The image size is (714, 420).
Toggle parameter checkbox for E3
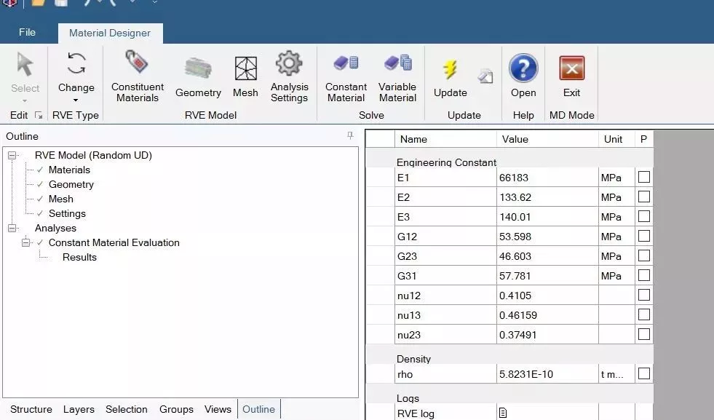click(x=644, y=216)
